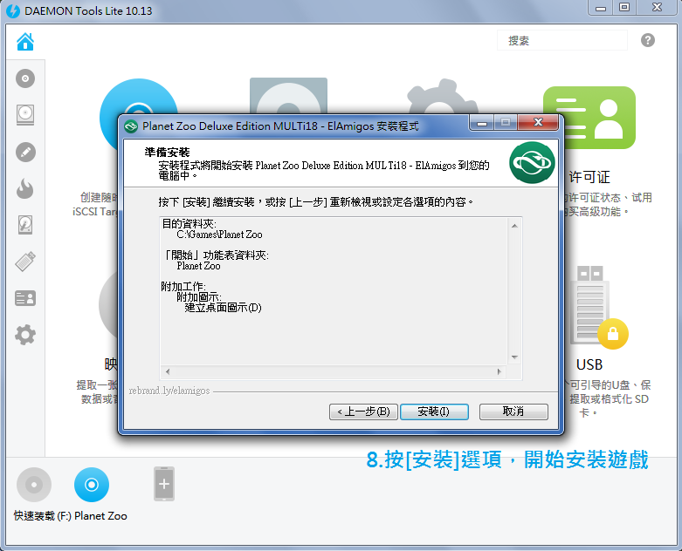Click the green installer logo icon
This screenshot has height=551, width=682.
[x=532, y=163]
